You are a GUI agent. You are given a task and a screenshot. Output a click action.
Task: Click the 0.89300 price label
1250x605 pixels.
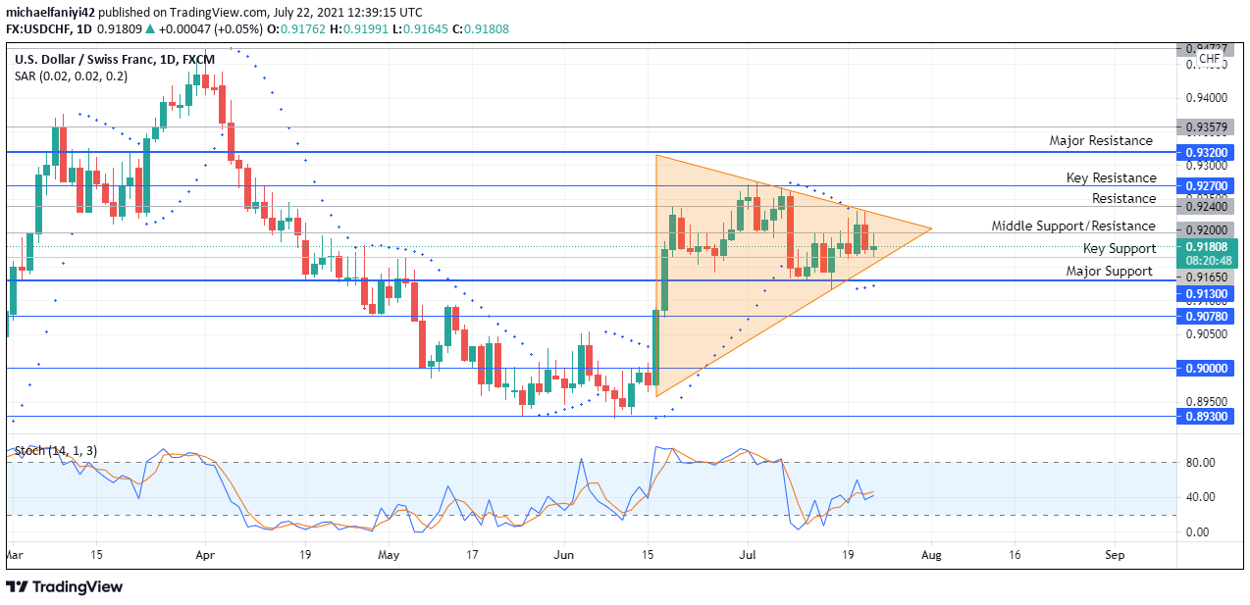1208,416
